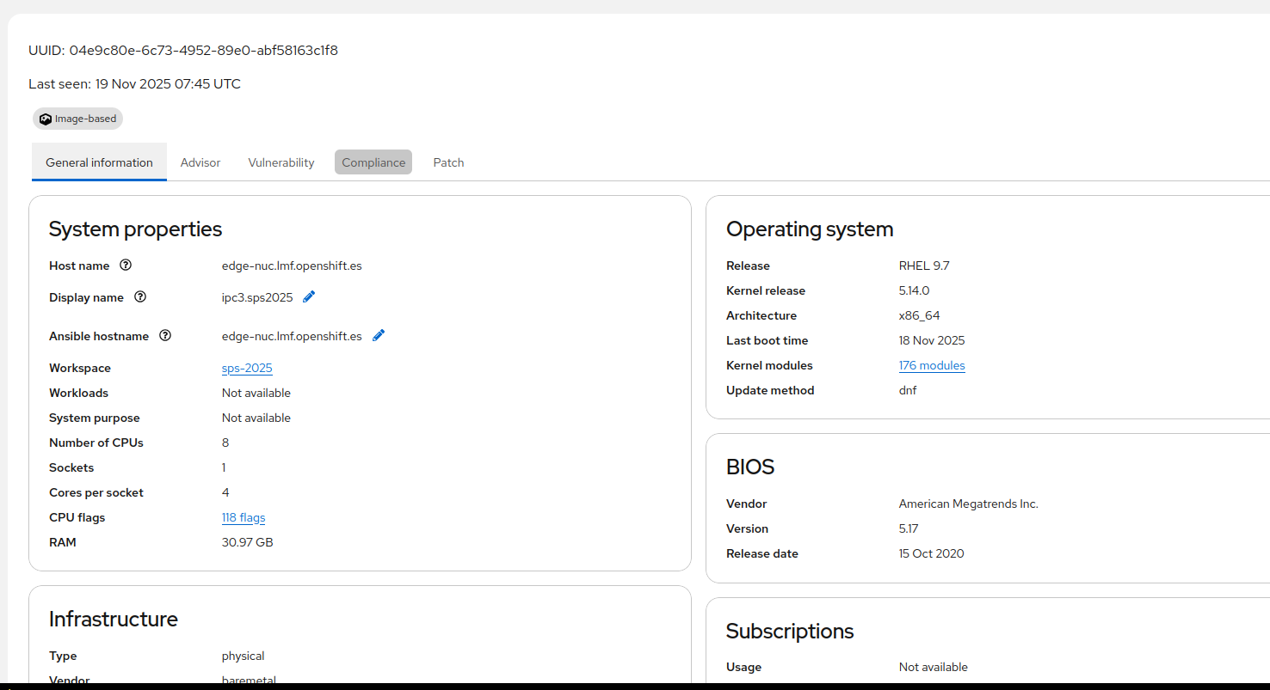Image resolution: width=1270 pixels, height=690 pixels.
Task: Click the BIOS card heading
Action: [750, 467]
